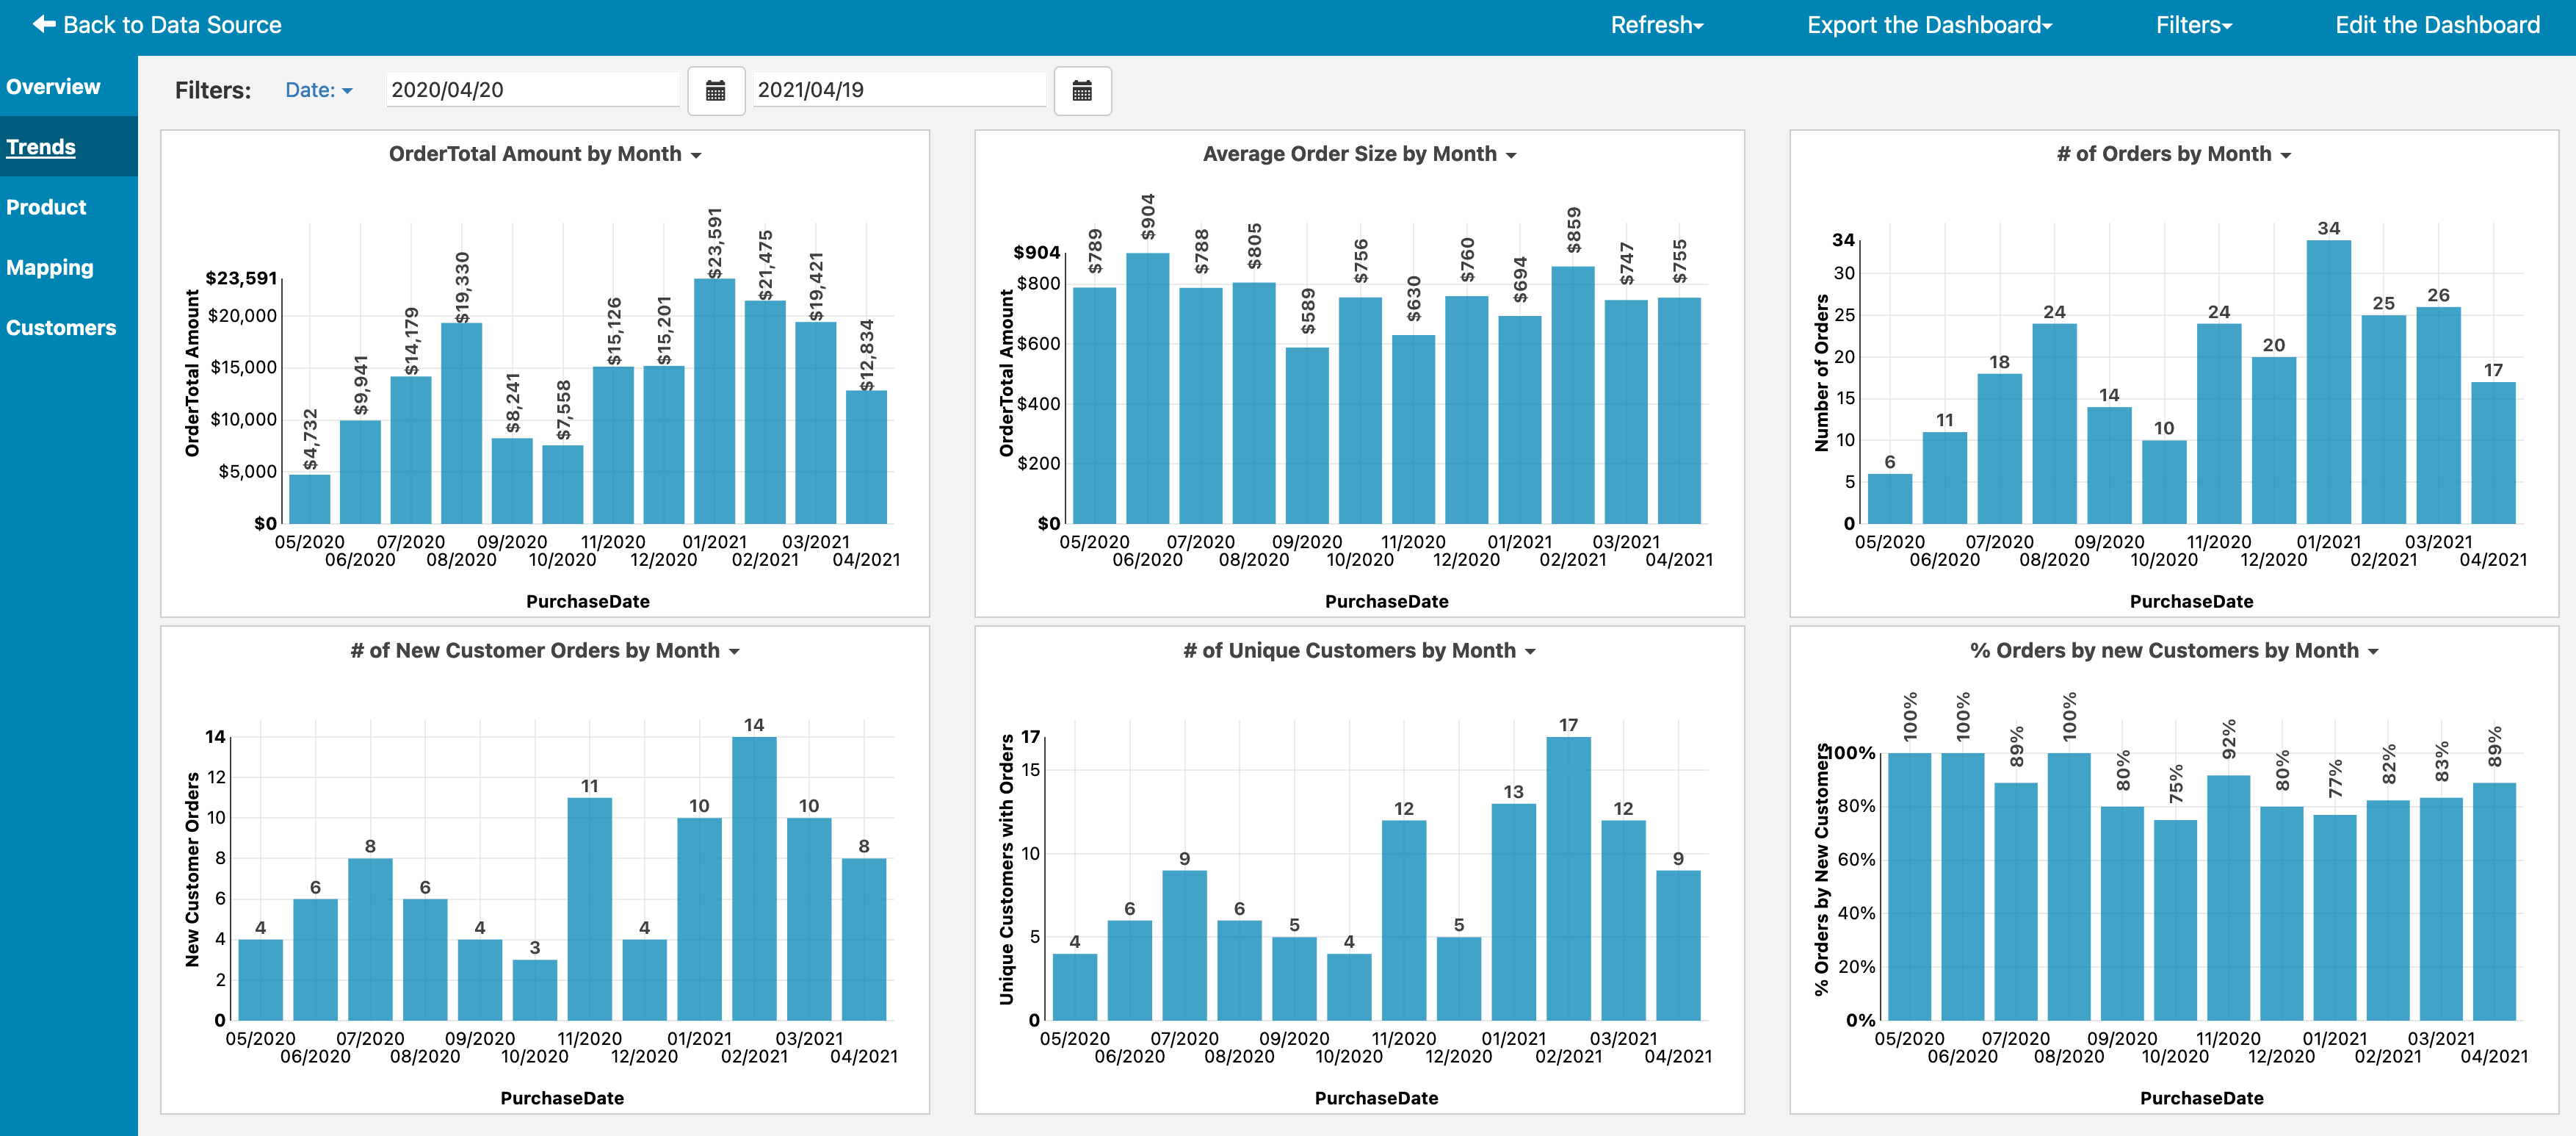Go back to Data Source
This screenshot has height=1136, width=2576.
(x=171, y=25)
